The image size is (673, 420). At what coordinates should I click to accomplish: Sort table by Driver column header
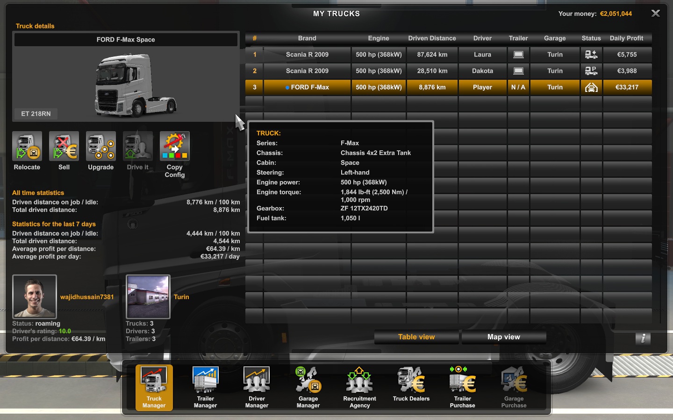(482, 38)
